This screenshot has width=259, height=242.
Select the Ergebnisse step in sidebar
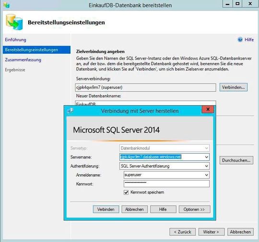[x=15, y=70]
